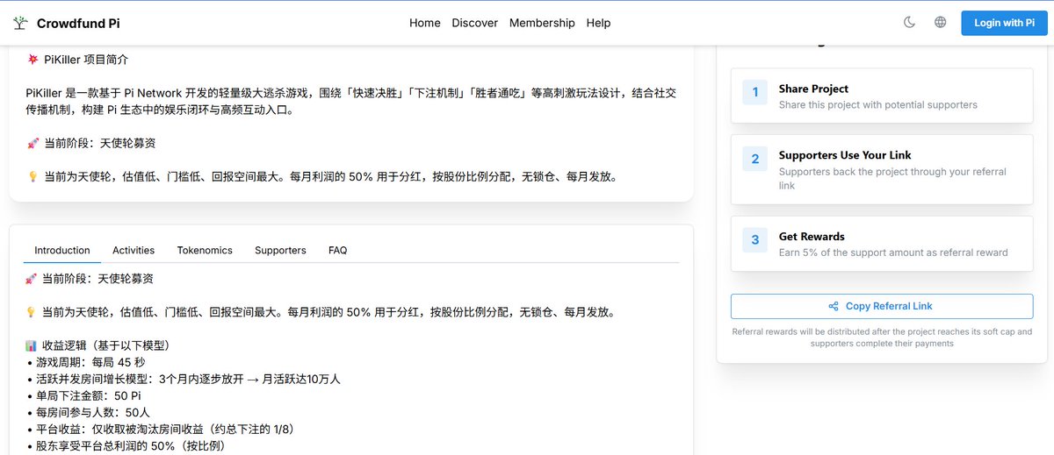Click the lightbulb emoji under the Introduction tab

pyautogui.click(x=31, y=312)
